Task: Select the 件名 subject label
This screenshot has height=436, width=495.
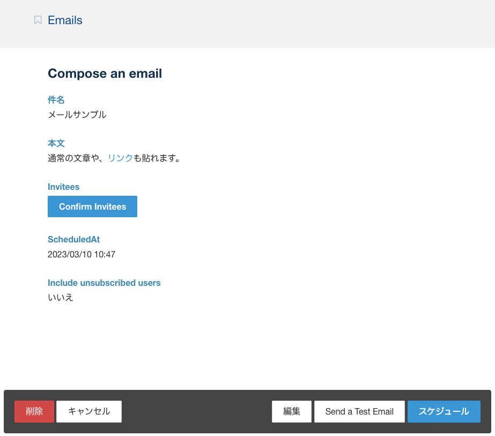Action: click(56, 100)
